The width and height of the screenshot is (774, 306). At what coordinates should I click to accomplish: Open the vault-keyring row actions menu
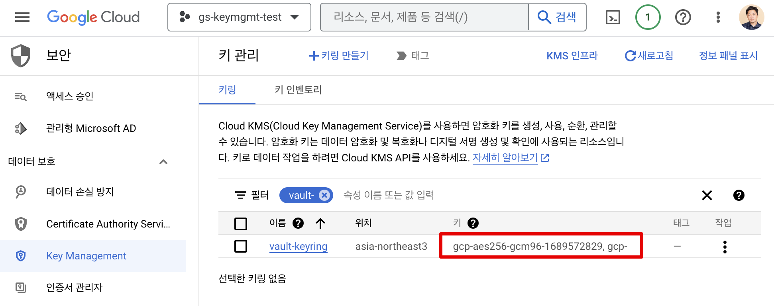tap(725, 247)
